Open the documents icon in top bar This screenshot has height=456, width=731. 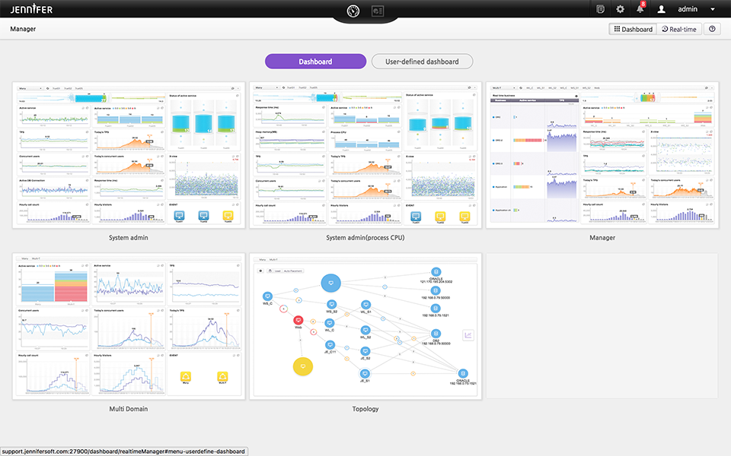pos(600,9)
